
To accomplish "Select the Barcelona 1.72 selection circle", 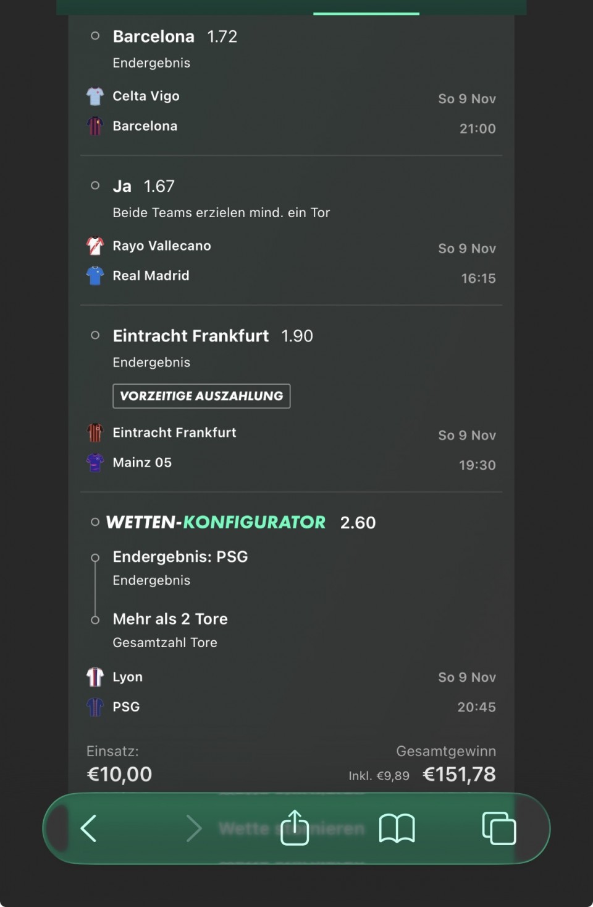I will point(95,36).
